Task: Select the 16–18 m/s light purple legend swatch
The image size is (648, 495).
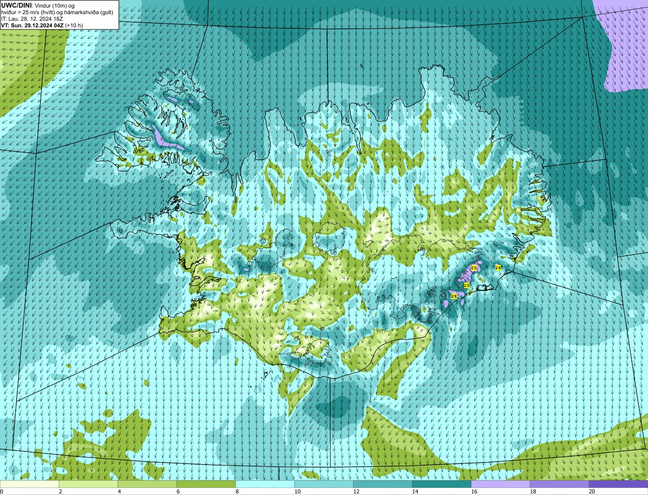Action: tap(501, 484)
